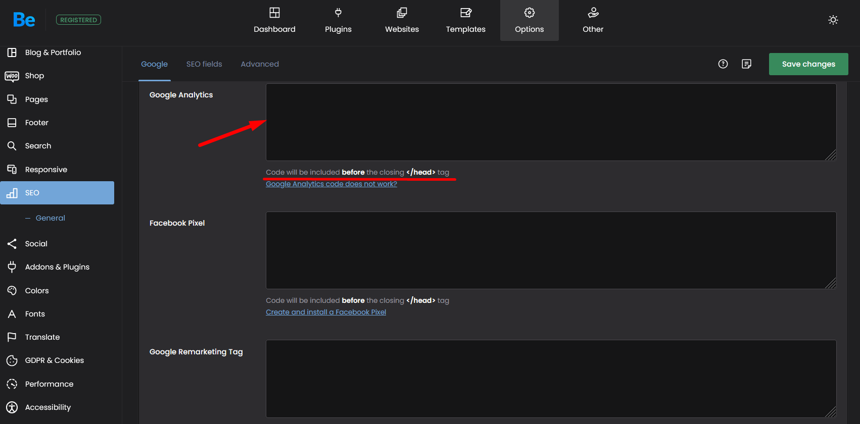Click inside the Google Remarketing Tag field
This screenshot has width=860, height=424.
(x=551, y=379)
